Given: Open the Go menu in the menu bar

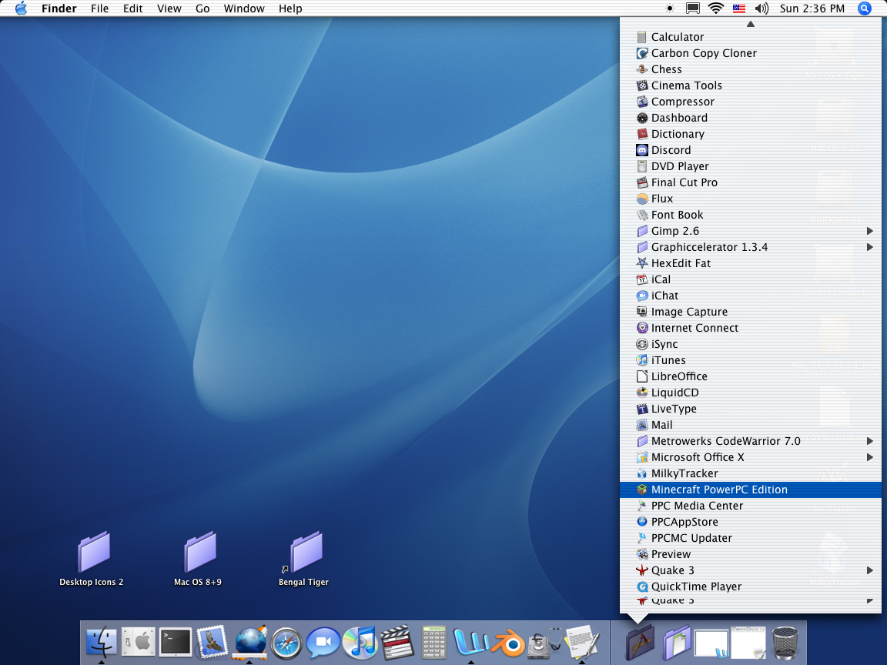Looking at the screenshot, I should [203, 8].
